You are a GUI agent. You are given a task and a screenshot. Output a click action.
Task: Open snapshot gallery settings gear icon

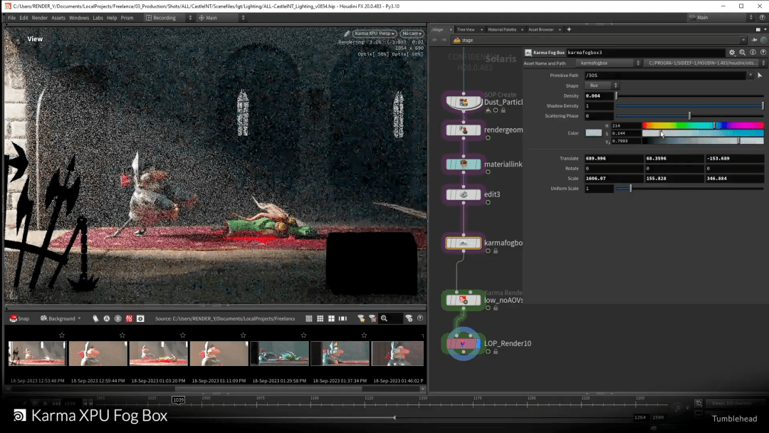tap(140, 319)
